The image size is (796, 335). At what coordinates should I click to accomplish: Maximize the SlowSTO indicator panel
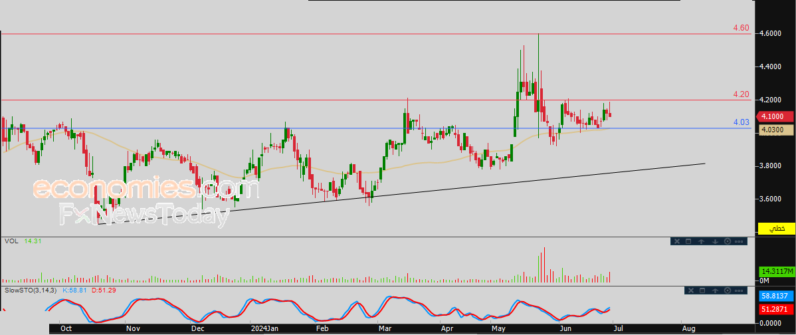tap(702, 290)
